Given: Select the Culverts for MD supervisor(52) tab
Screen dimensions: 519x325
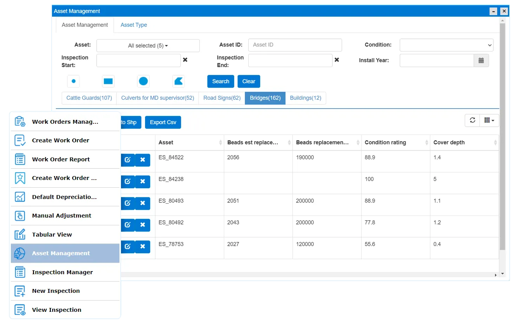Looking at the screenshot, I should [x=157, y=98].
